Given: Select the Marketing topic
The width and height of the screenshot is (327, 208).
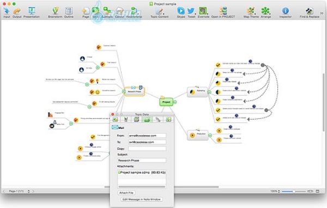Looking at the screenshot, I should click(197, 92).
